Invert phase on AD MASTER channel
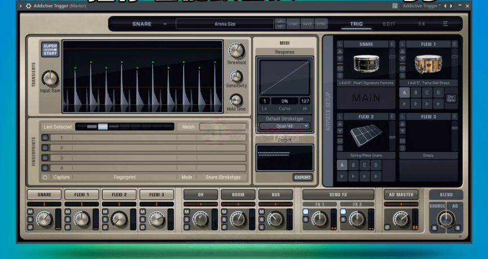488x259 pixels. coord(387,227)
